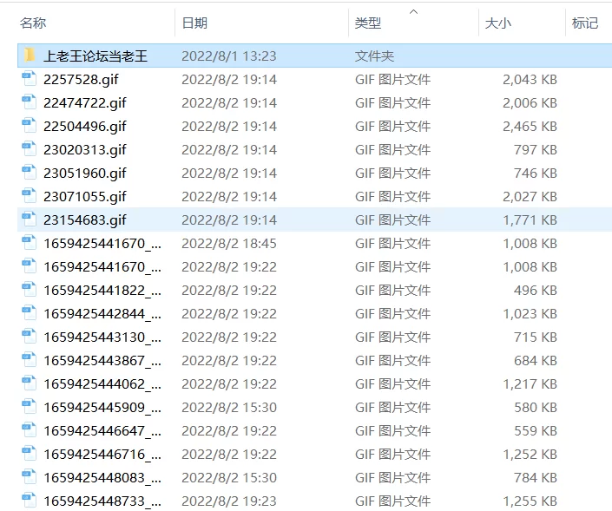Select the file name 23051960.gif
The height and width of the screenshot is (511, 612).
click(x=85, y=174)
